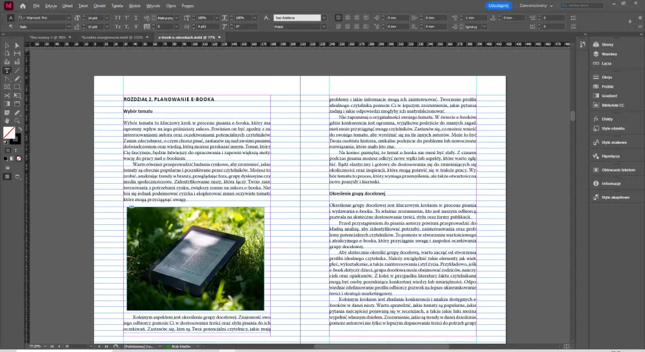Click the Home icon

tap(23, 5)
